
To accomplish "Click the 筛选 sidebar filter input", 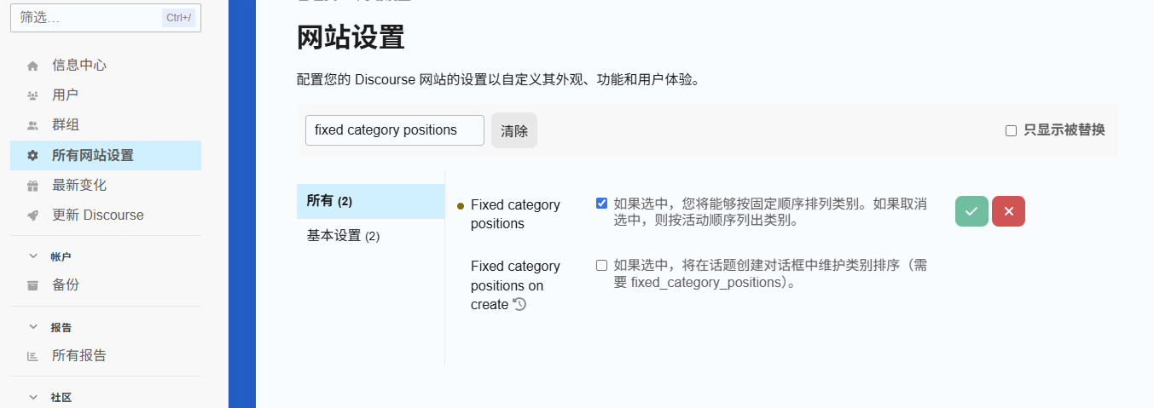I will pos(106,17).
